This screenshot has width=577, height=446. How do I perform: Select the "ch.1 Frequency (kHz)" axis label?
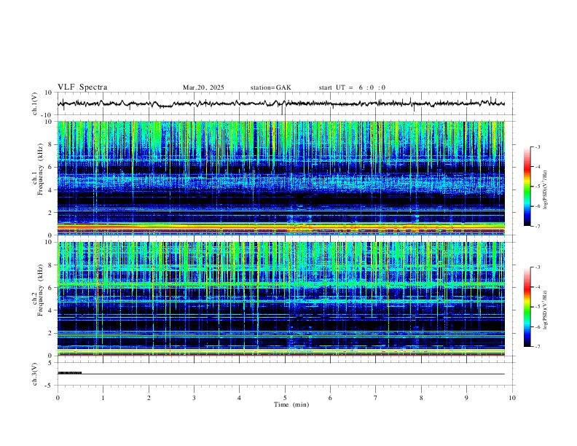[x=37, y=170]
